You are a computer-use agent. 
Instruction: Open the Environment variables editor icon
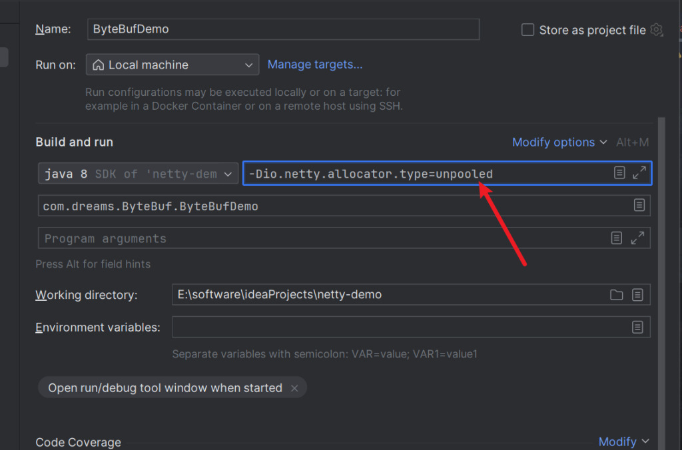pyautogui.click(x=637, y=327)
